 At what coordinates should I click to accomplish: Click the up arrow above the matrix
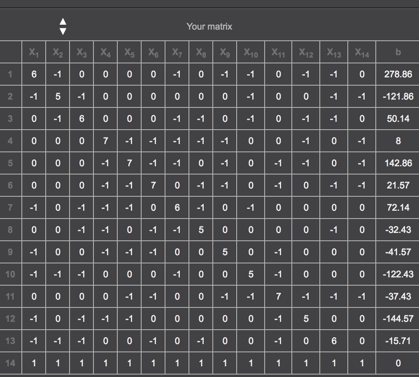click(63, 21)
